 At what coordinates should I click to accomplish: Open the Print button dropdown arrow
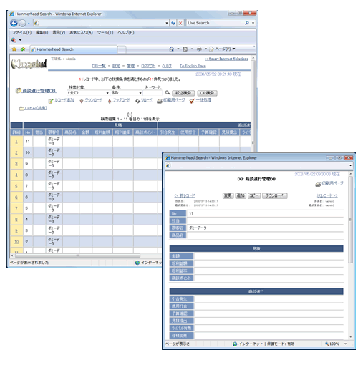pyautogui.click(x=205, y=49)
